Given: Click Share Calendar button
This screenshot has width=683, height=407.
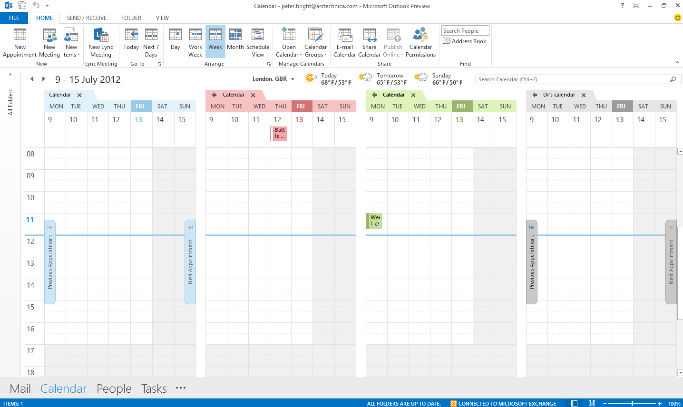Looking at the screenshot, I should [x=369, y=42].
